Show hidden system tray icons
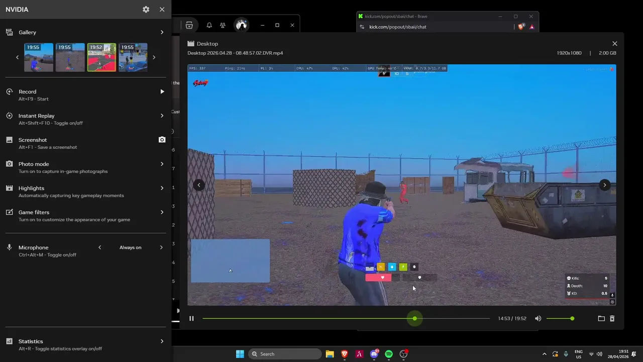 [x=544, y=354]
